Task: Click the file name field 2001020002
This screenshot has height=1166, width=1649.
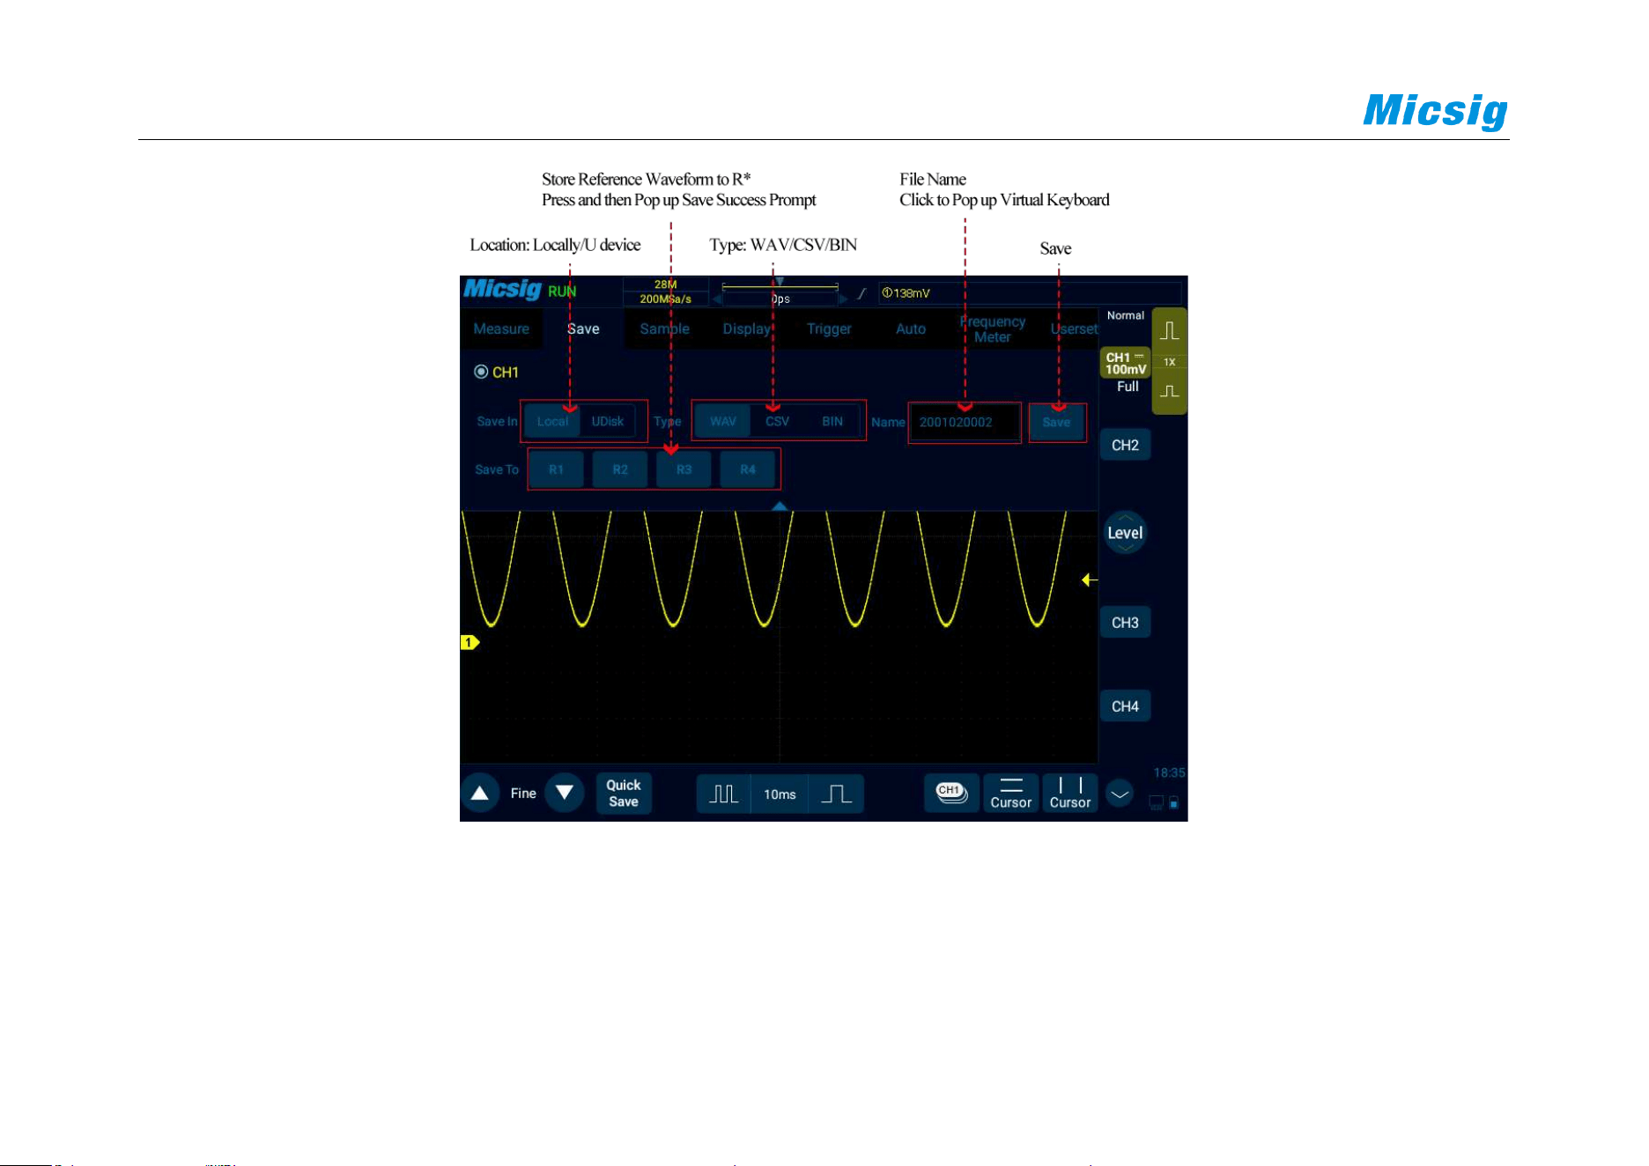Action: pos(965,423)
